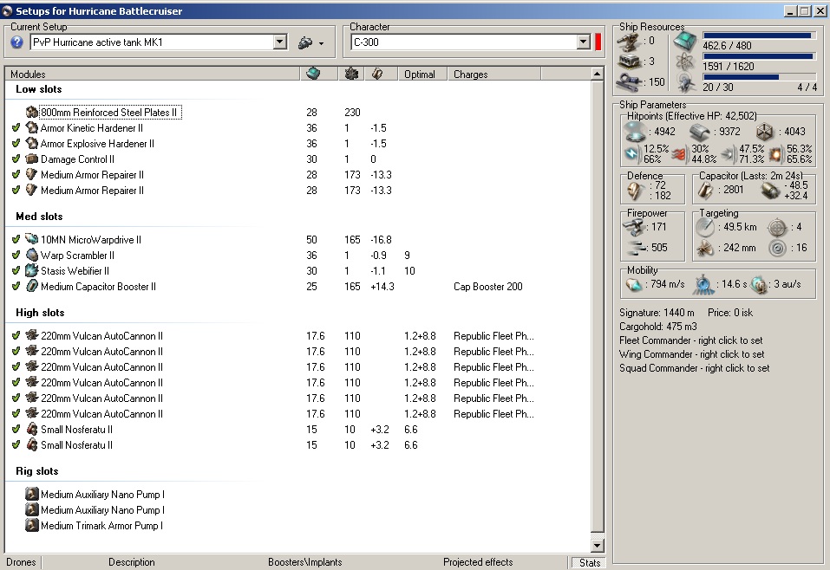Screen dimensions: 830x570
Task: Click the CPU column header icon
Action: [x=313, y=74]
